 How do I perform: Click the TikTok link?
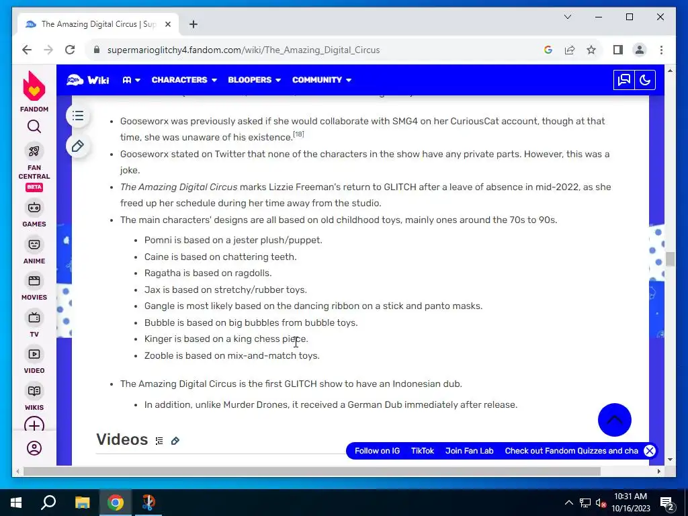(422, 451)
